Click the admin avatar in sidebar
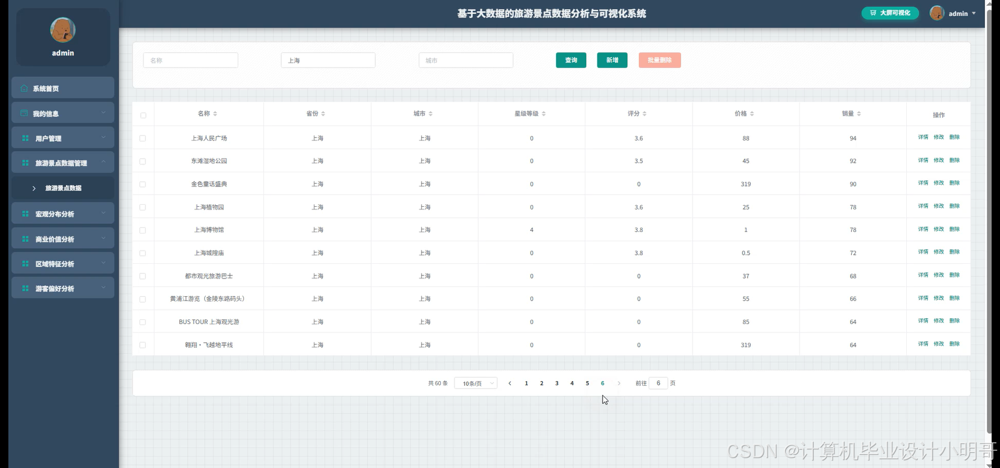The image size is (1000, 468). [63, 30]
